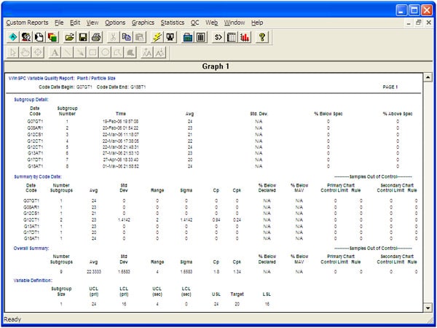Viewport: 437px width, 328px height.
Task: Click the green diamond icon in toolbar
Action: point(12,36)
